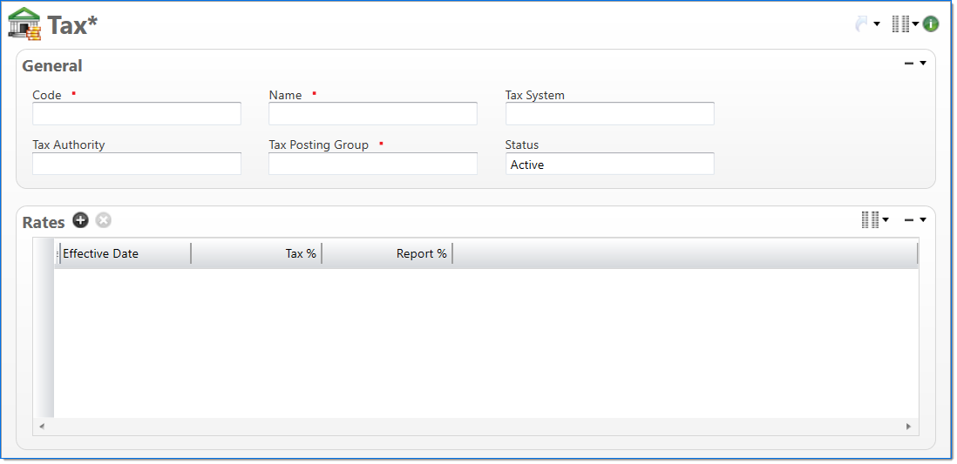The height and width of the screenshot is (464, 957).
Task: Open the Rates section options dropdown arrow
Action: click(x=922, y=220)
